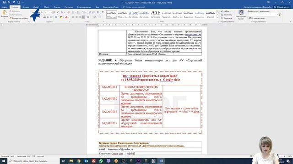Apply the large Aab Заголовок style

click(x=156, y=14)
